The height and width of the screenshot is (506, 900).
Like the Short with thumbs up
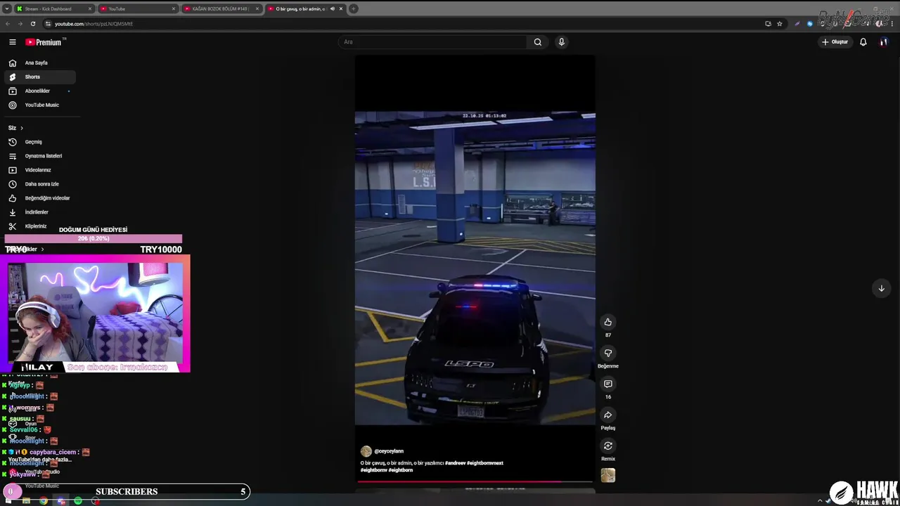tap(608, 322)
